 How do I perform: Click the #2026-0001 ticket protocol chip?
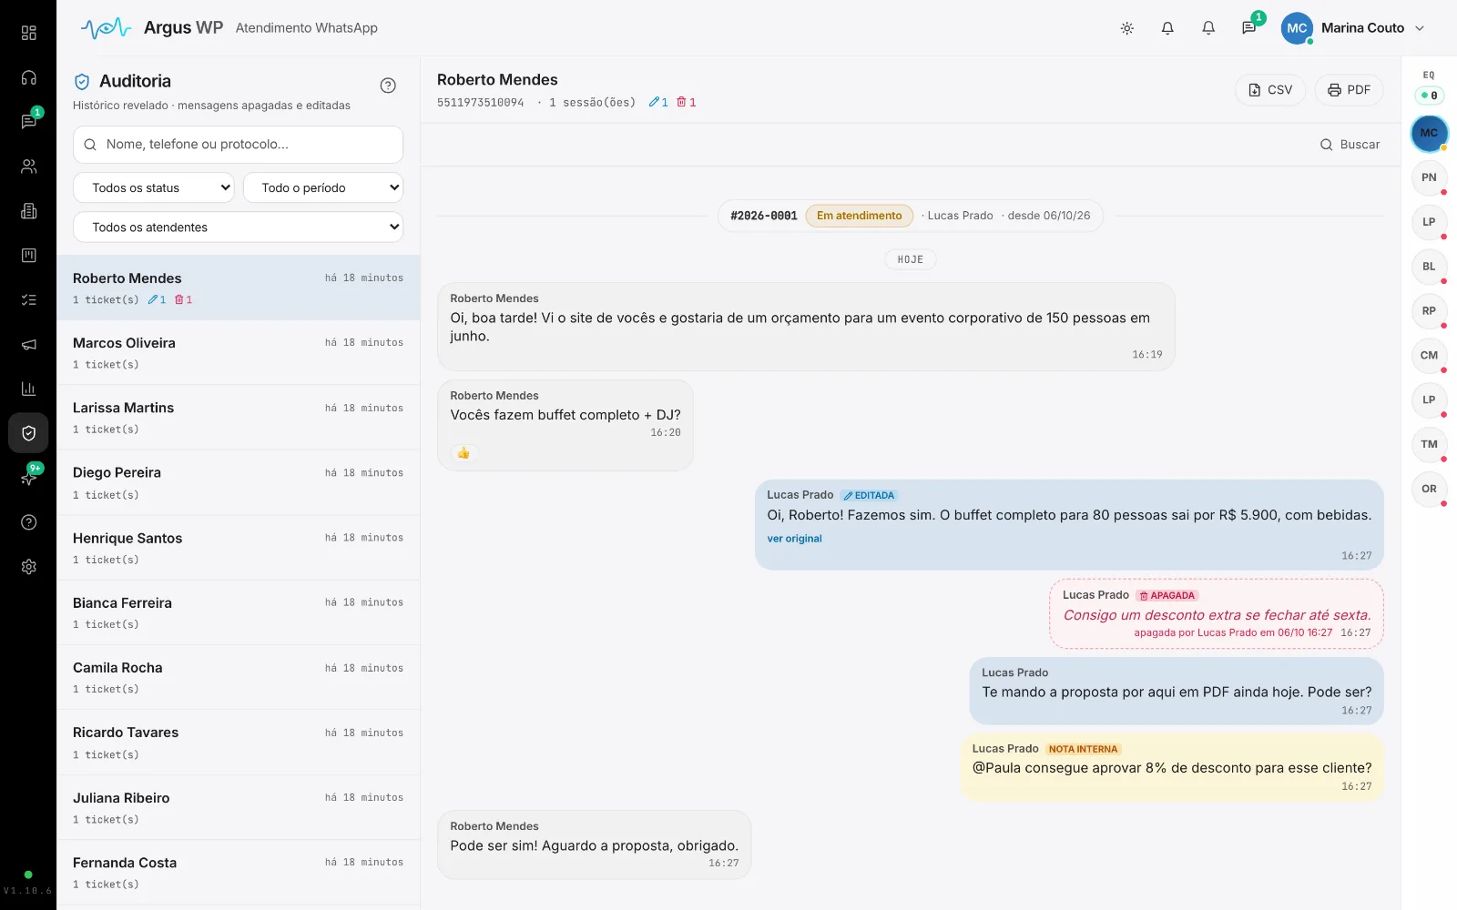[764, 216]
